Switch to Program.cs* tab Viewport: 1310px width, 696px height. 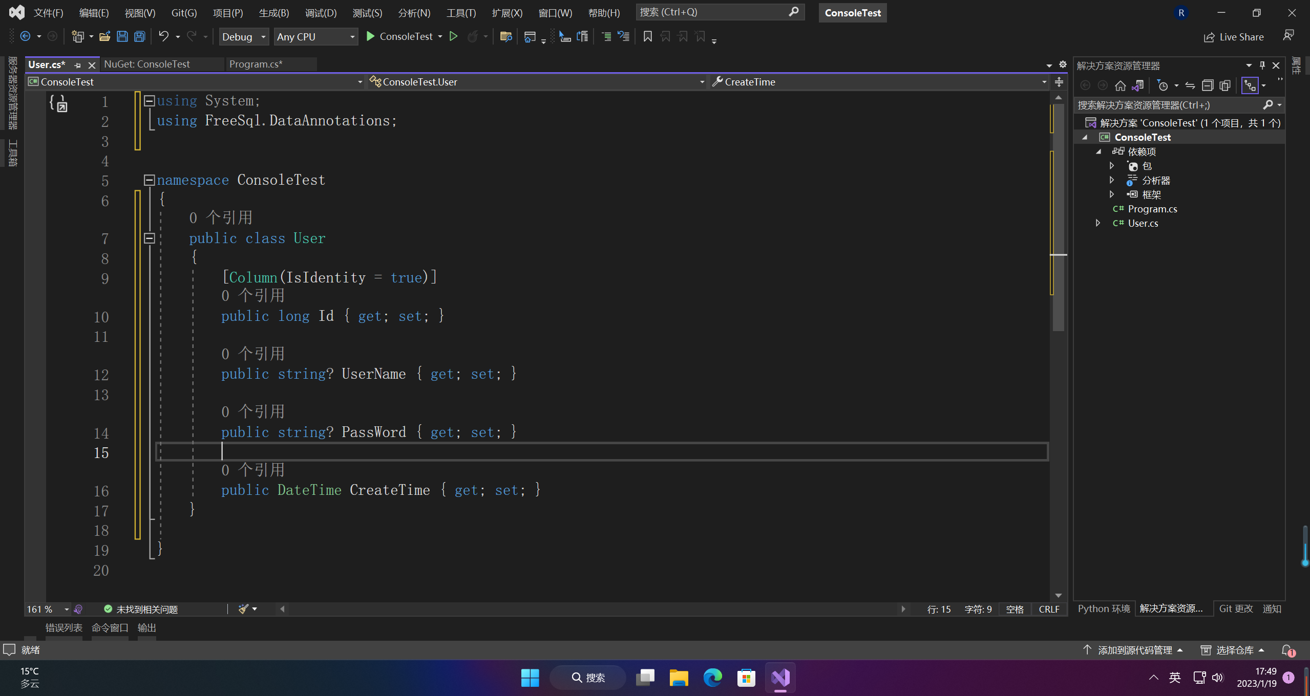coord(256,64)
